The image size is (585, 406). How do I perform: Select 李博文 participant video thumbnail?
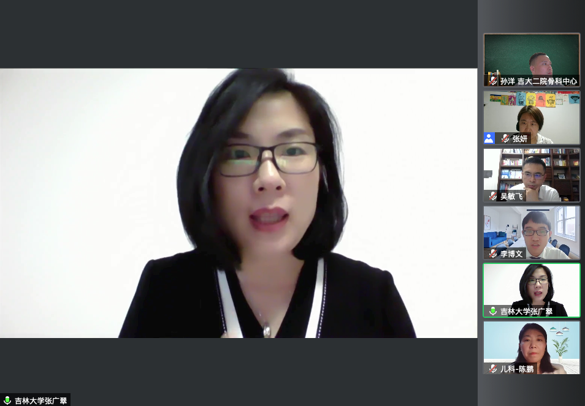click(x=532, y=233)
